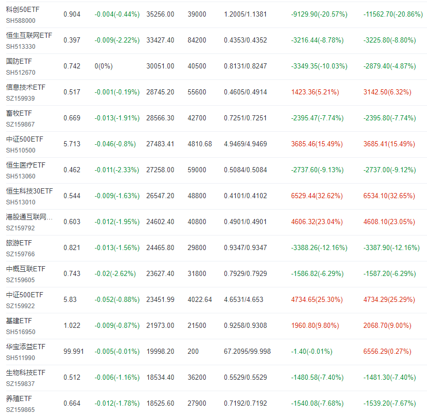The height and width of the screenshot is (414, 427).
Task: Open the 畜牧ETF fund name
Action: pyautogui.click(x=19, y=113)
